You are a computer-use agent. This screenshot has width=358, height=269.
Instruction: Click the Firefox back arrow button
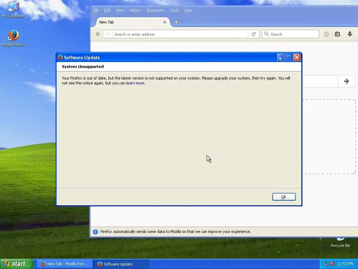point(98,34)
